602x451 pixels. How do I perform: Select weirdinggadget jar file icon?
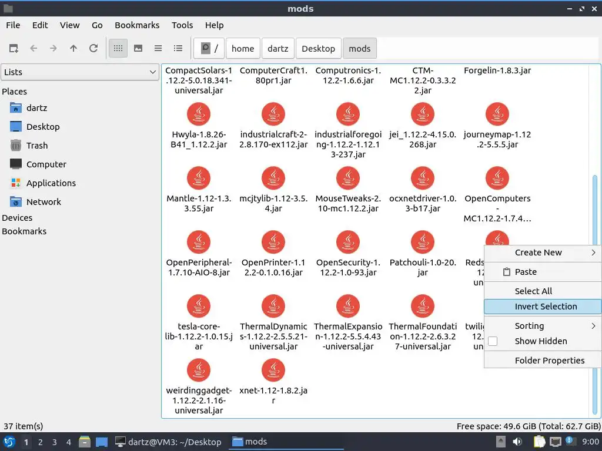point(199,370)
